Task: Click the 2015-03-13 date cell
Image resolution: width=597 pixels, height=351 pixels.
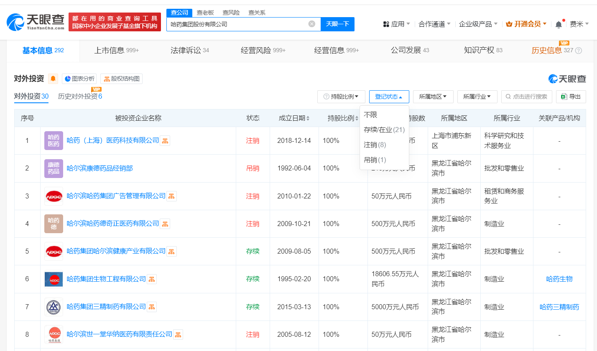Action: (294, 307)
